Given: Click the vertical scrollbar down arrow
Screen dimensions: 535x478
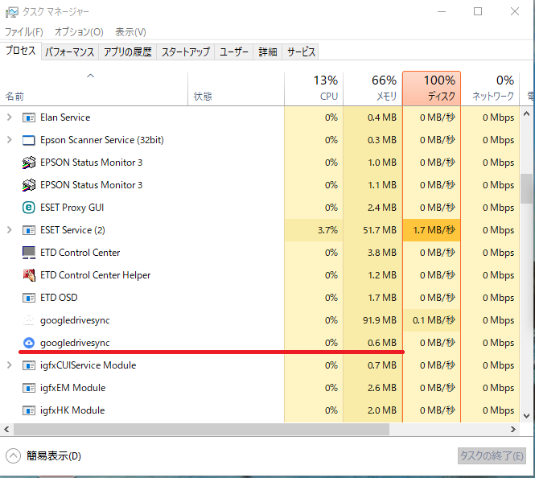Looking at the screenshot, I should coord(527,416).
